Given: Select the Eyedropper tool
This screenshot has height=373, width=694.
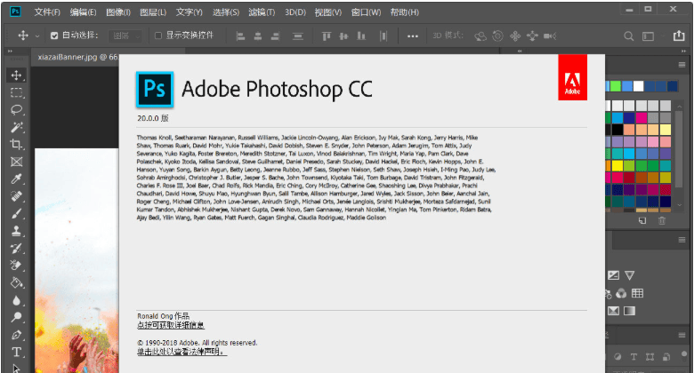Looking at the screenshot, I should (x=16, y=179).
